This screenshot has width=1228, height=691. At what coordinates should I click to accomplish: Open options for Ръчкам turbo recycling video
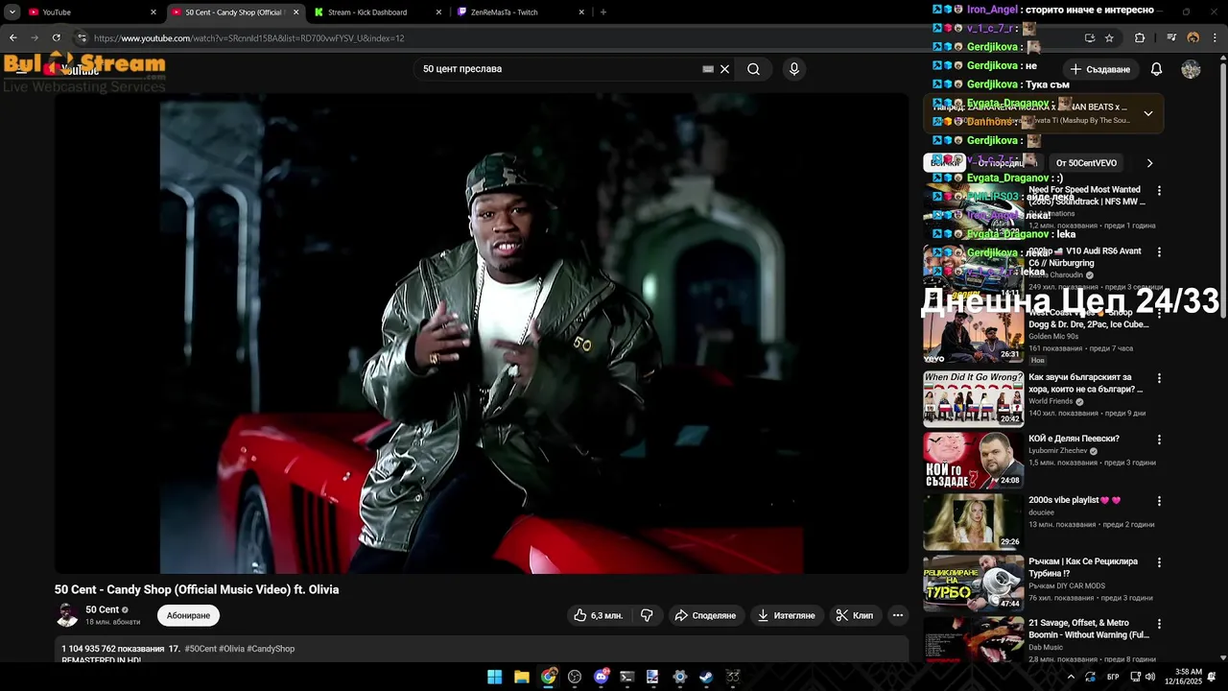click(x=1159, y=562)
